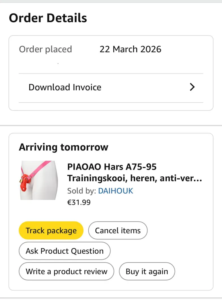222x305 pixels.
Task: Select the 22 March 2026 date text
Action: (x=130, y=49)
